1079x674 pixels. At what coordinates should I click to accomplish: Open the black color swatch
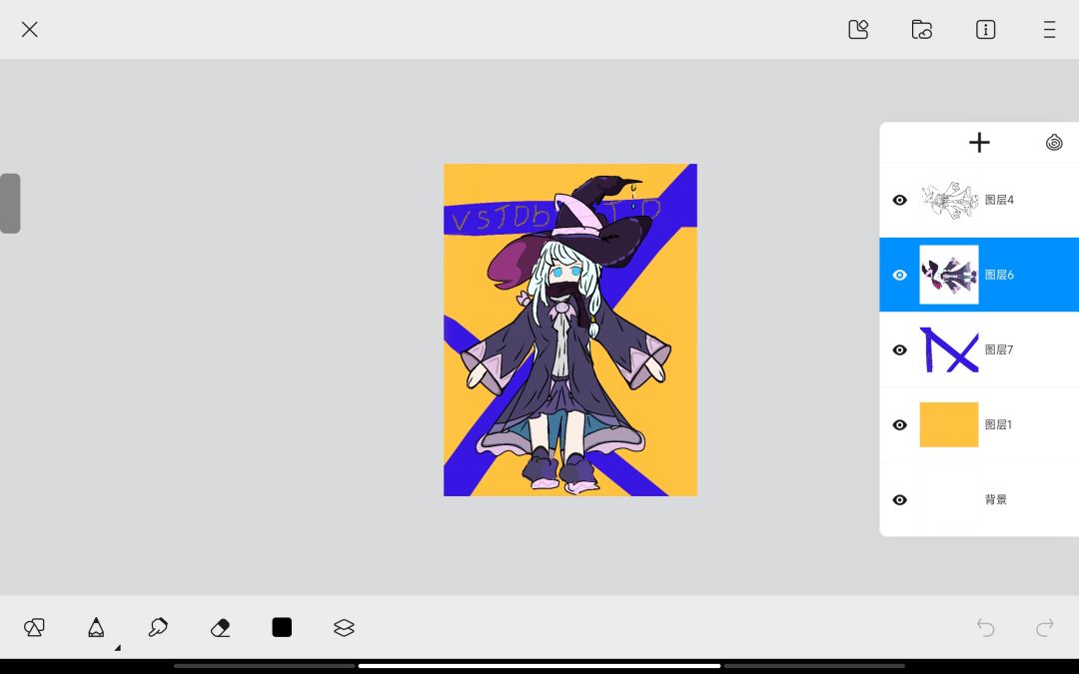pyautogui.click(x=282, y=627)
